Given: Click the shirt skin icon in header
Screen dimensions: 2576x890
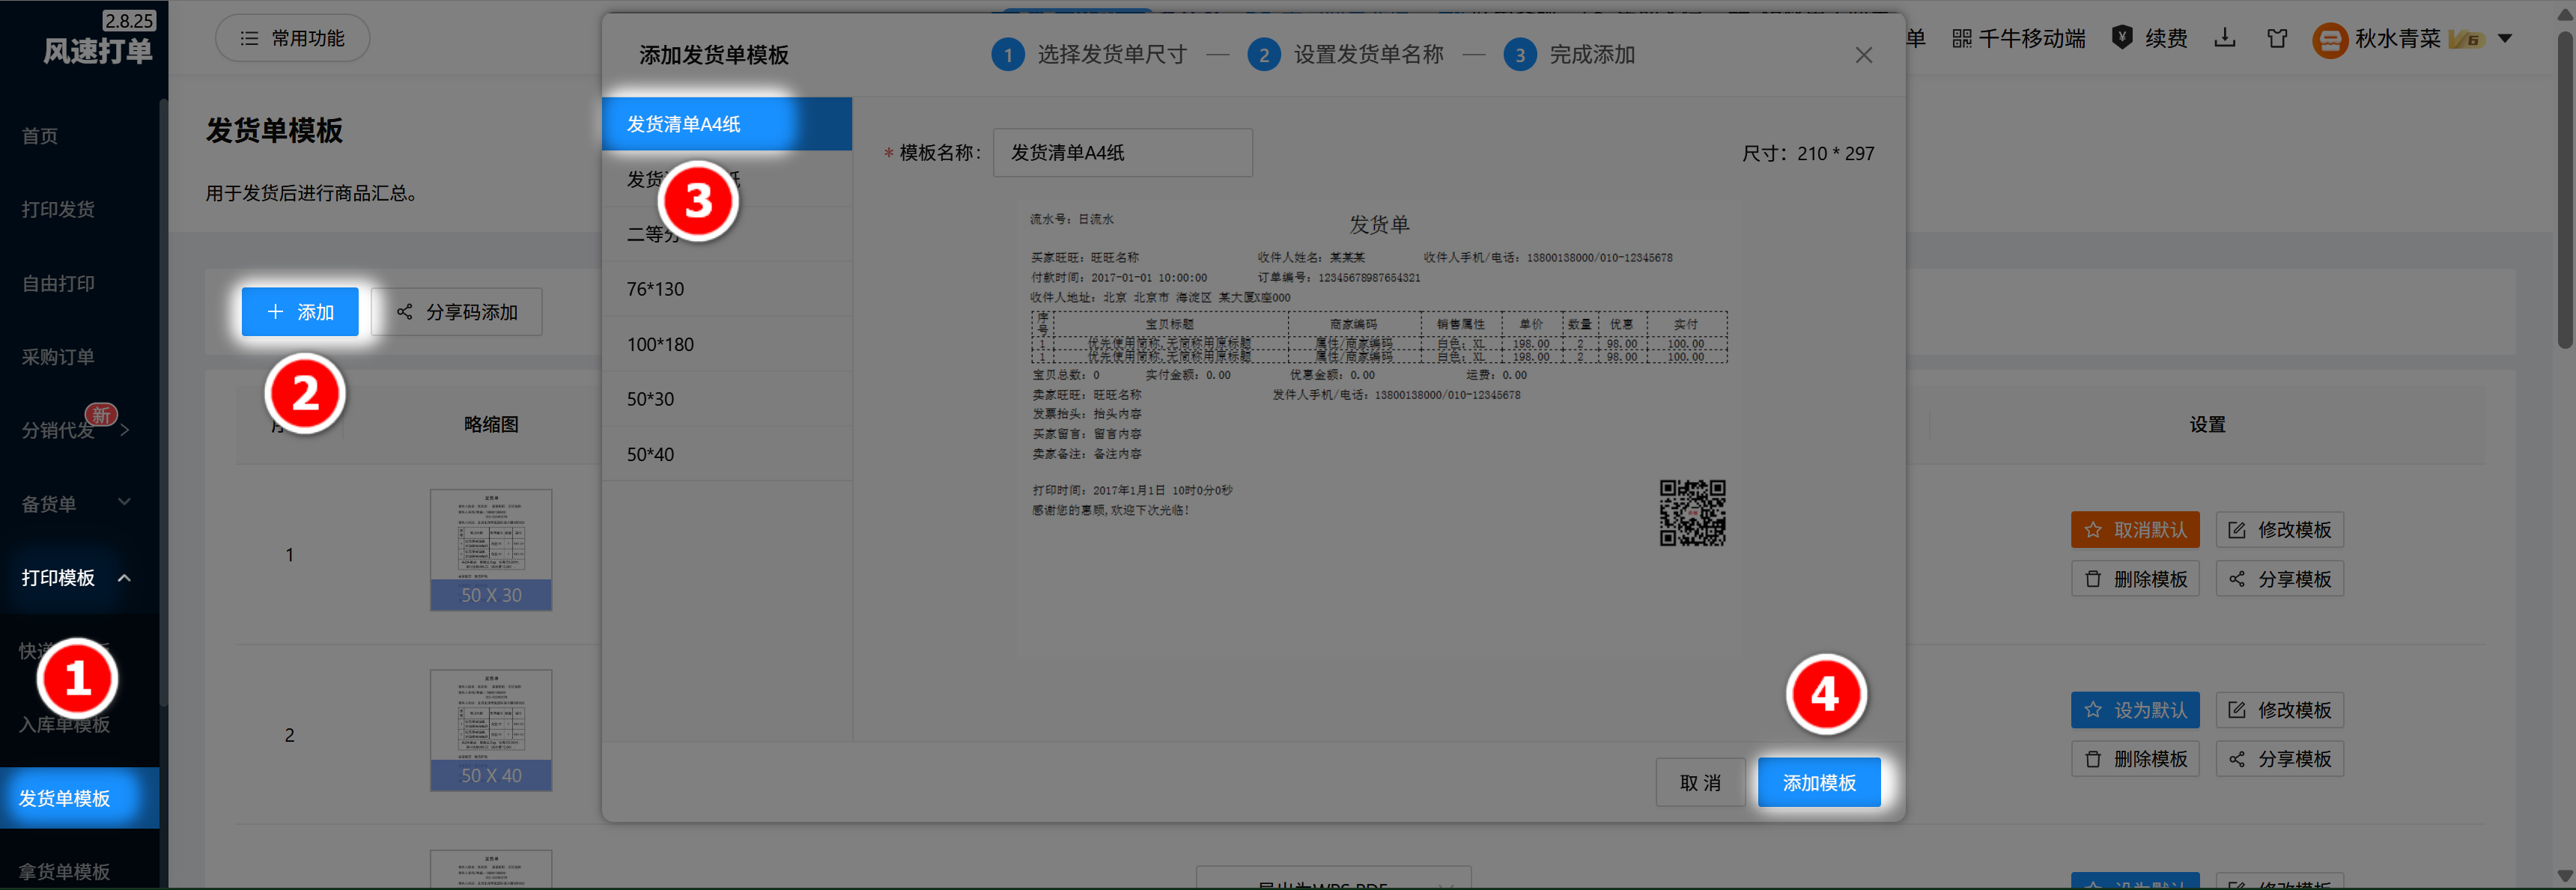Looking at the screenshot, I should click(2277, 38).
